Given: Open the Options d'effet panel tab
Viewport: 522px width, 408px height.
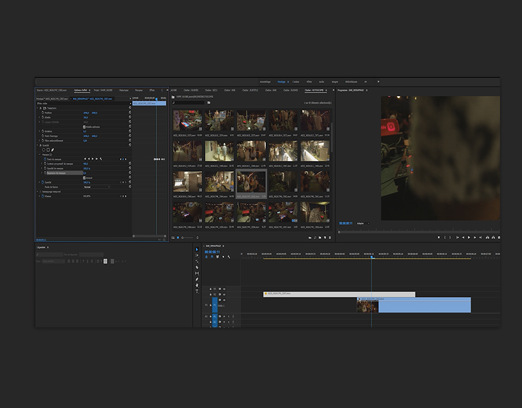Looking at the screenshot, I should click(x=81, y=90).
